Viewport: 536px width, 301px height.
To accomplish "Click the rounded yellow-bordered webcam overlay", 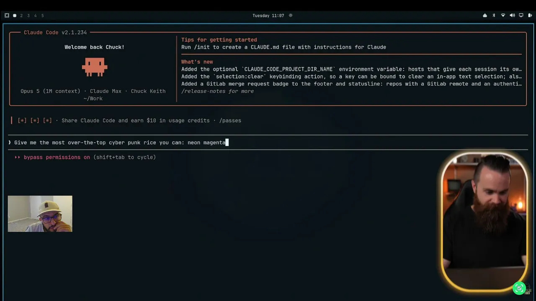I will coord(484,221).
